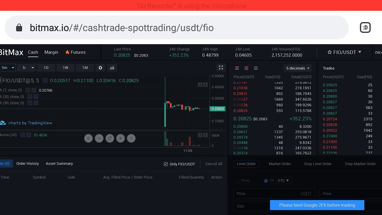Image resolution: width=382 pixels, height=215 pixels.
Task: Click the buy-side Price USDT input field
Action: coord(274,194)
